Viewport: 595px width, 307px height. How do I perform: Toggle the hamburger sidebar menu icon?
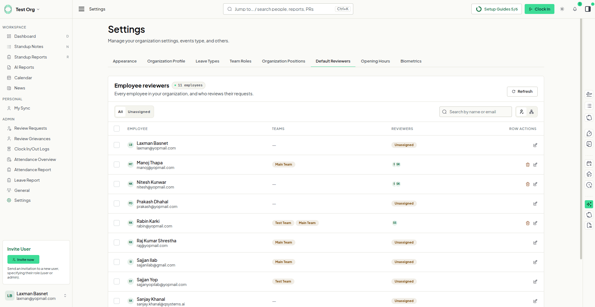[82, 9]
